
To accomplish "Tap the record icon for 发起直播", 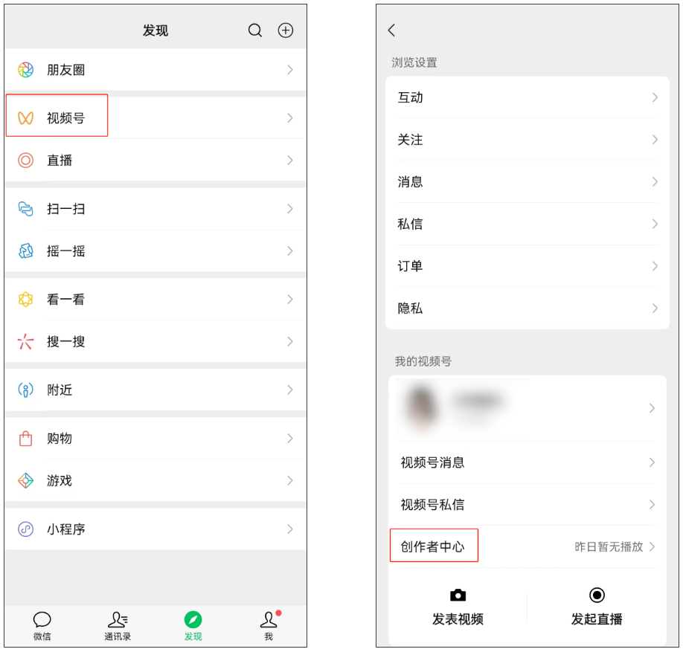I will click(x=597, y=595).
